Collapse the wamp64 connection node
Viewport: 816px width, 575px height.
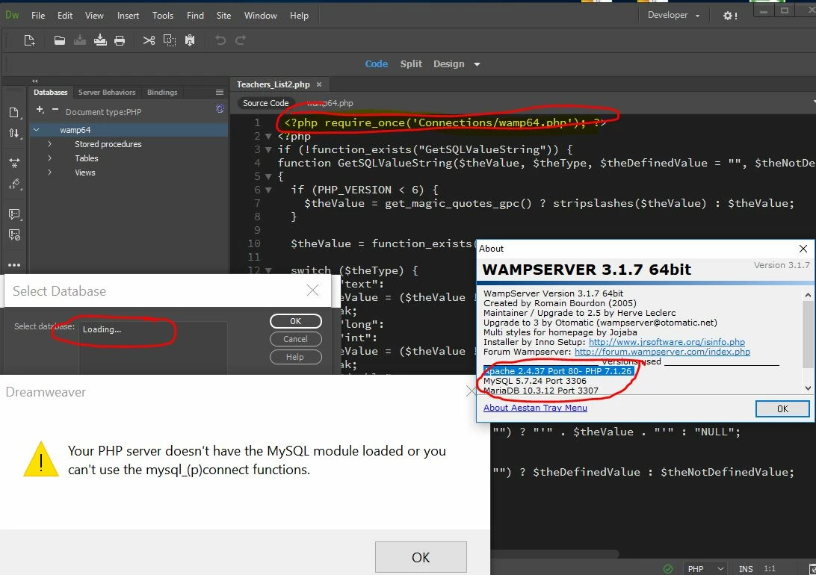[x=37, y=129]
